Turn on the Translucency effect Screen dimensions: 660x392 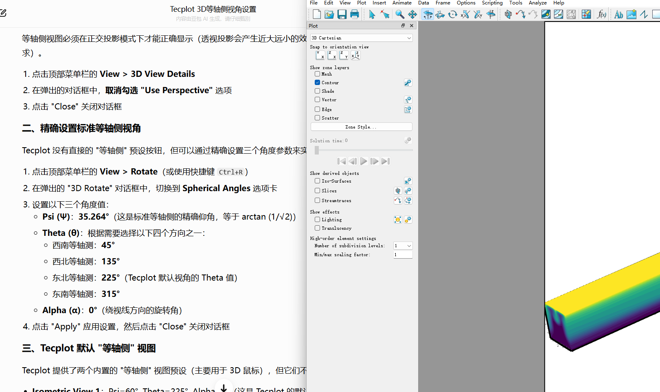pos(317,228)
